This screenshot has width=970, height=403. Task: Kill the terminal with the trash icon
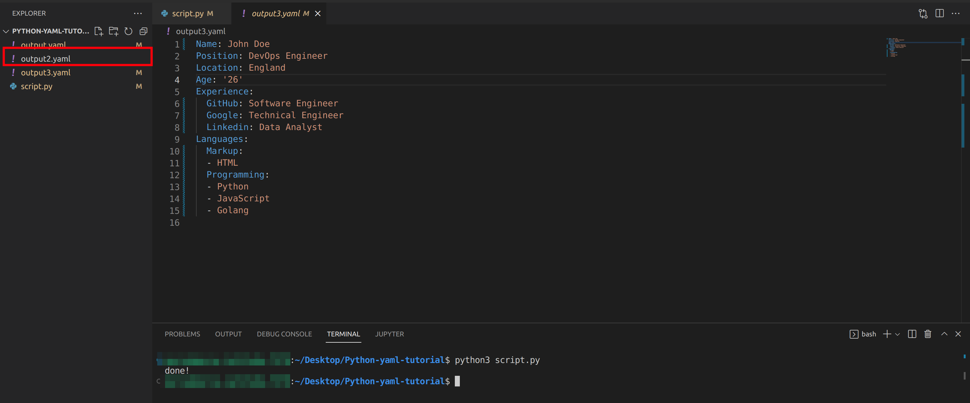[x=928, y=334]
